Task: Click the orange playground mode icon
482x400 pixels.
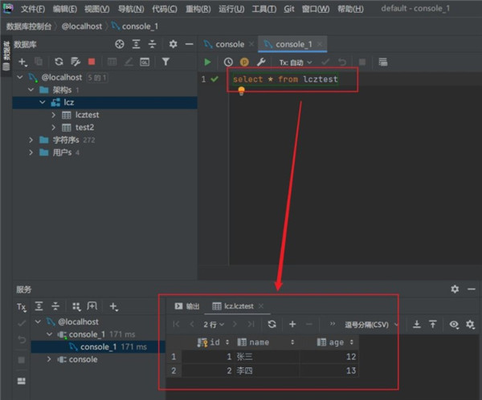Action: 244,63
